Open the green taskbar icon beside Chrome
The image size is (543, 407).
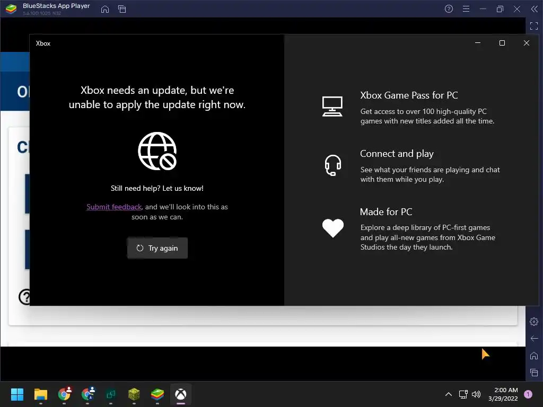111,394
